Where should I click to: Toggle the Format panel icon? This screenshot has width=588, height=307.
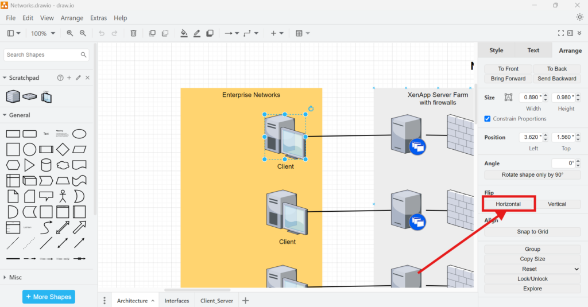(570, 33)
